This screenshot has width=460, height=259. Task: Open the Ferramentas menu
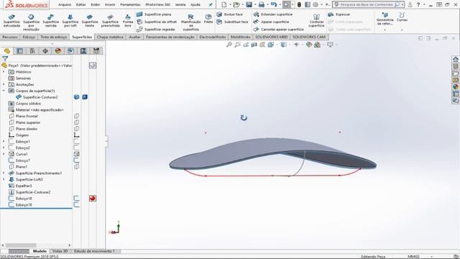pos(130,4)
